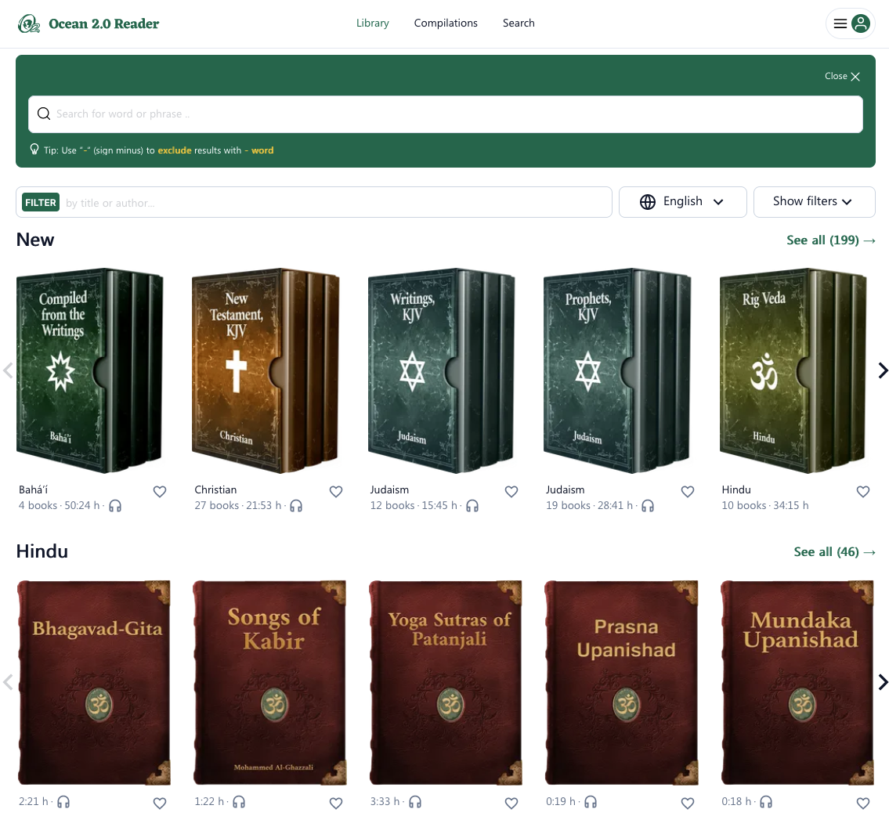Toggle the heart on Songs of Kabir

click(336, 803)
